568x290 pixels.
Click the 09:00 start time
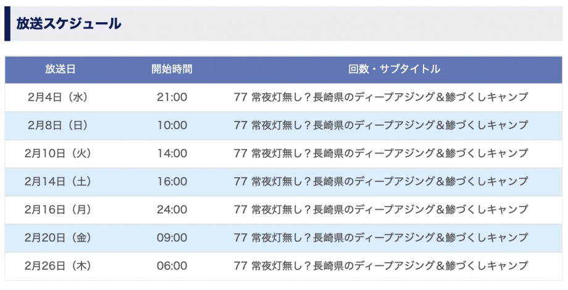(172, 238)
